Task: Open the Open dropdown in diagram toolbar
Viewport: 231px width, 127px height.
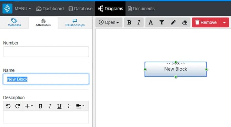Action: click(109, 22)
